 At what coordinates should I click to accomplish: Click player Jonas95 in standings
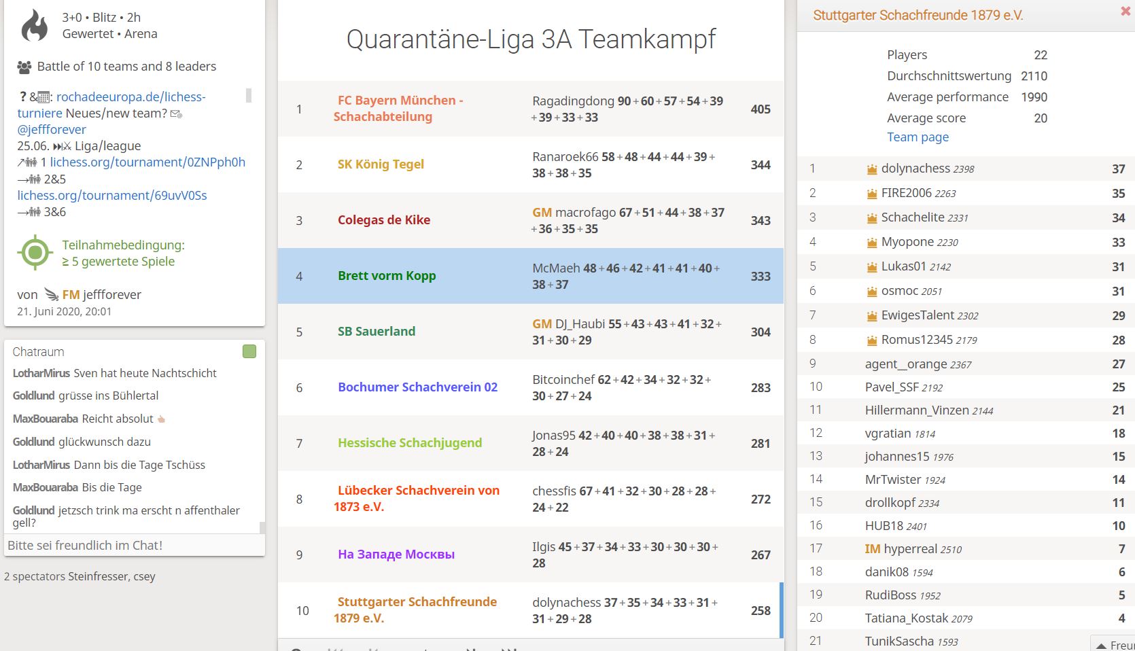coord(554,435)
